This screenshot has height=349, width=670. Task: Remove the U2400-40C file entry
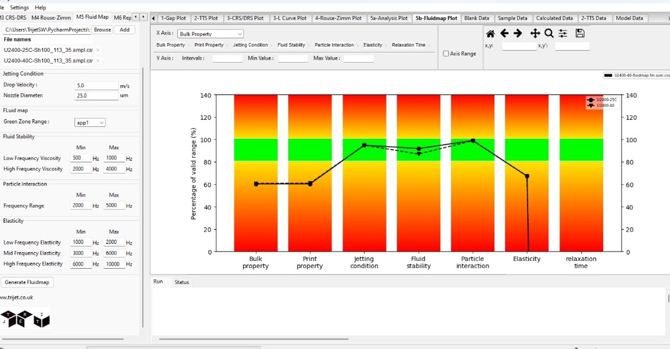[97, 61]
